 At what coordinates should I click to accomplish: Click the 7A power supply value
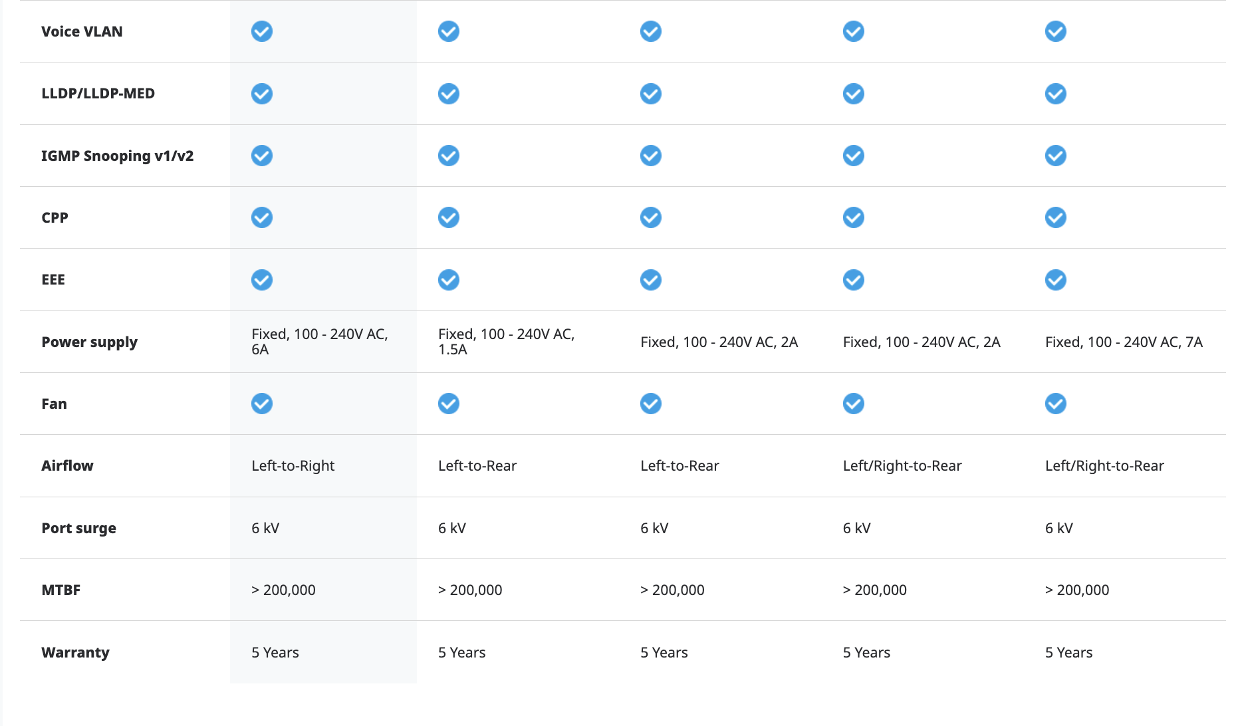pos(1123,342)
